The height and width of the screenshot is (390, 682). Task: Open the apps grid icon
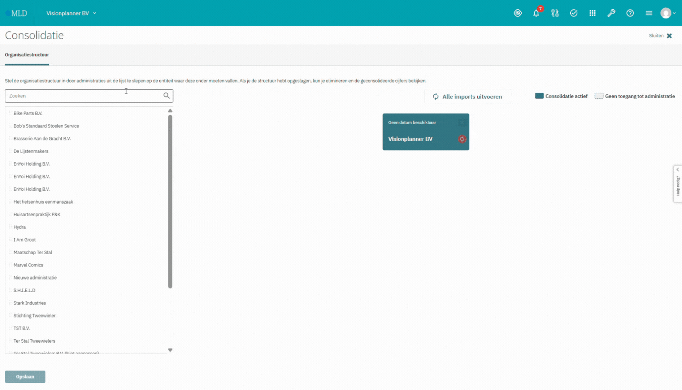pos(592,13)
